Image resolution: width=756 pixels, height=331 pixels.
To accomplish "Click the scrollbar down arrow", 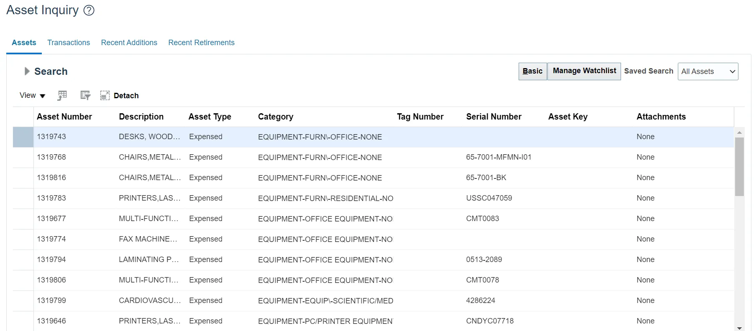I will 739,328.
